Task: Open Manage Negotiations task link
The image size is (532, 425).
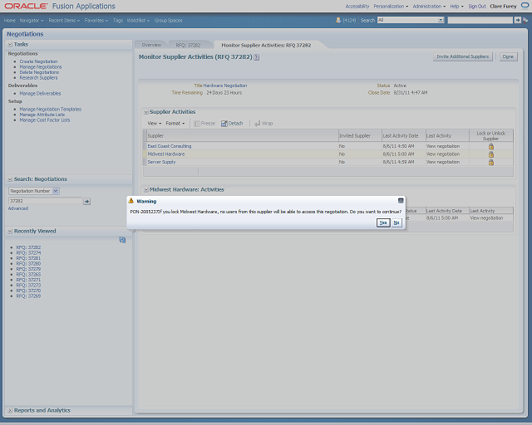Action: tap(41, 67)
